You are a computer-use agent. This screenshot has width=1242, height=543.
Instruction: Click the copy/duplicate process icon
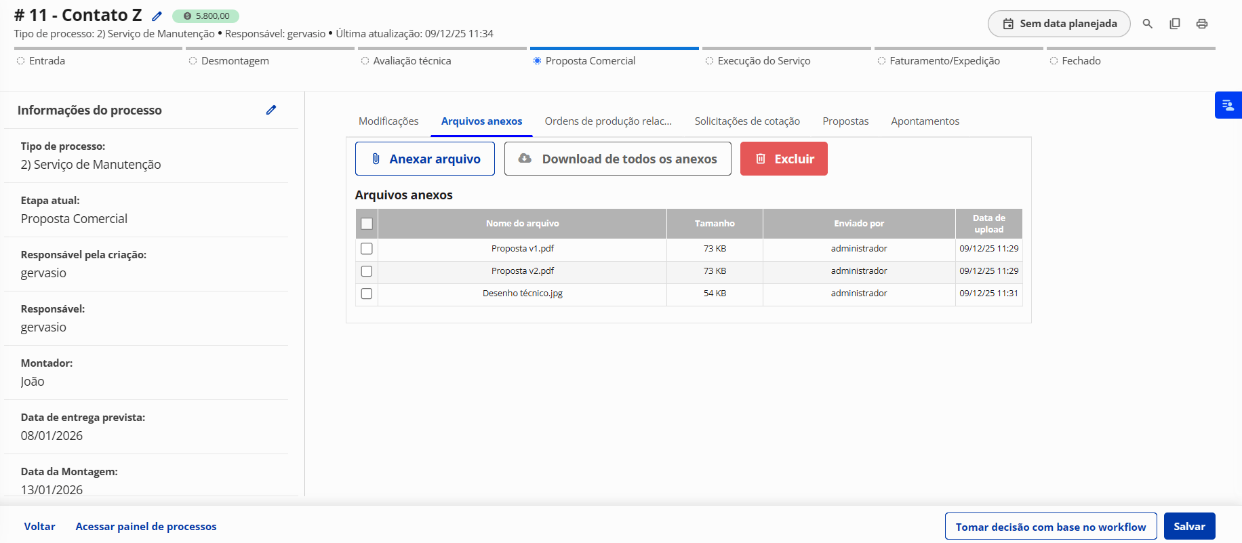coord(1174,24)
